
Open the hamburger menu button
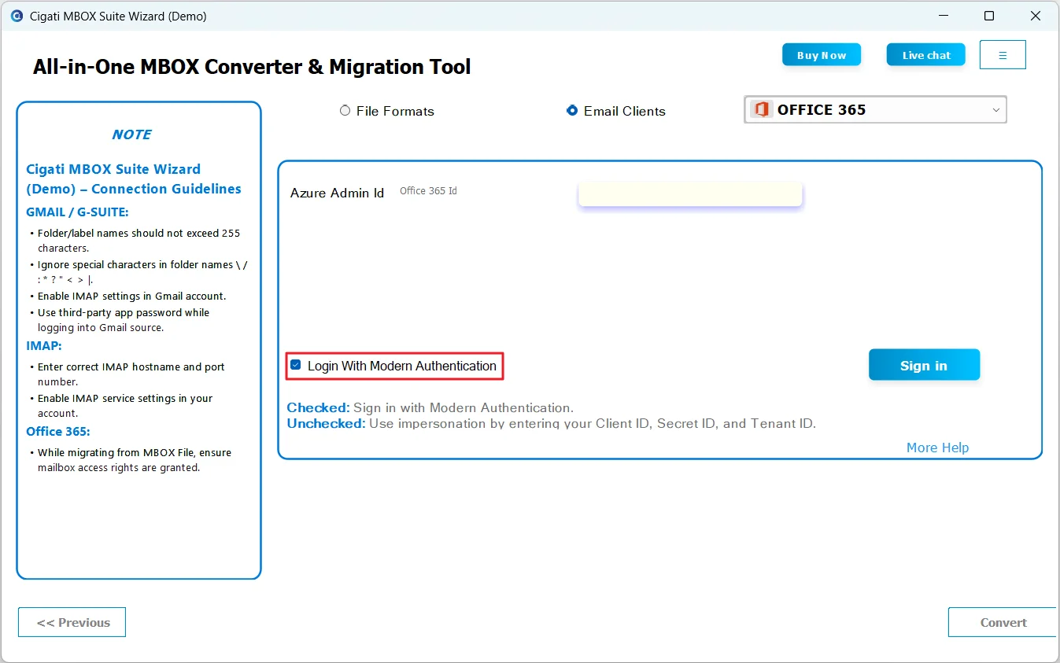point(1003,55)
